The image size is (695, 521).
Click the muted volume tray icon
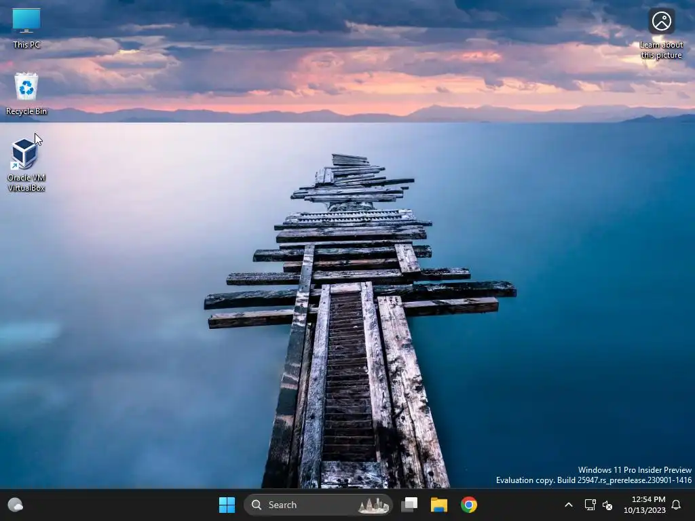point(607,505)
